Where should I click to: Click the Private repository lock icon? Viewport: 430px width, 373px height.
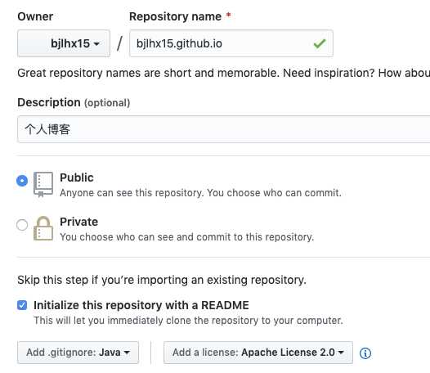[x=43, y=228]
